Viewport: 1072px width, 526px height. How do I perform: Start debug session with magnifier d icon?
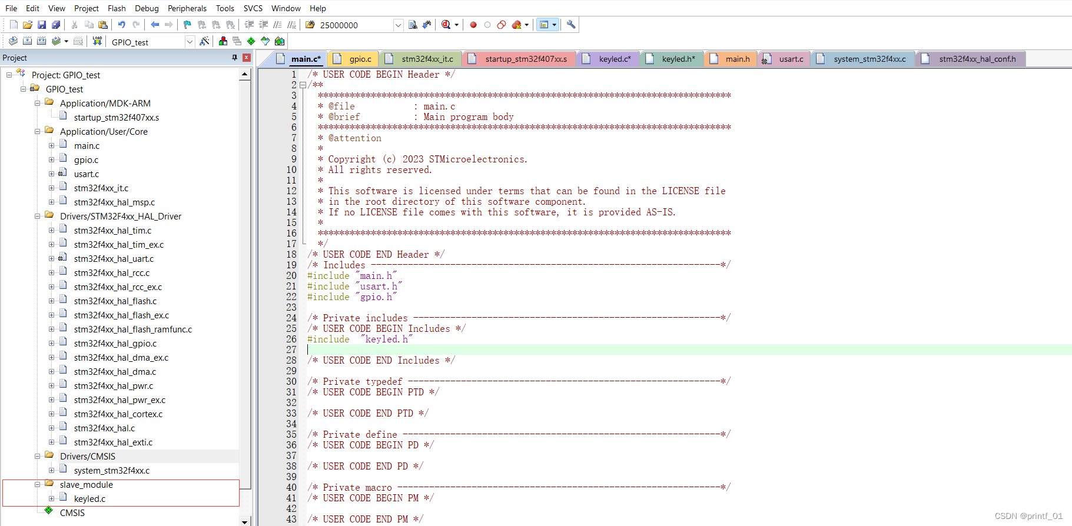pos(446,25)
